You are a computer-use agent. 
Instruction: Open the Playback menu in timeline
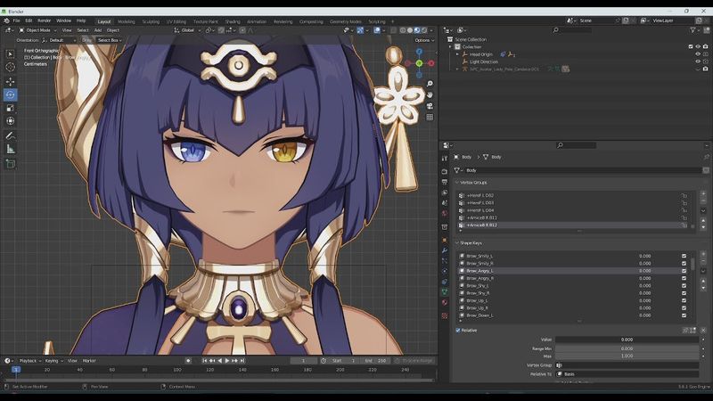pos(29,361)
